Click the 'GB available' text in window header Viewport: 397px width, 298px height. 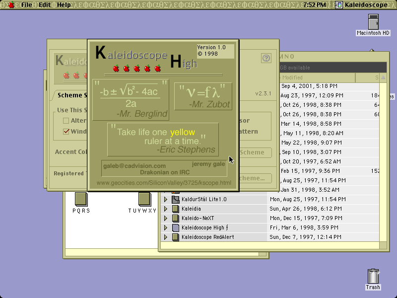[295, 68]
